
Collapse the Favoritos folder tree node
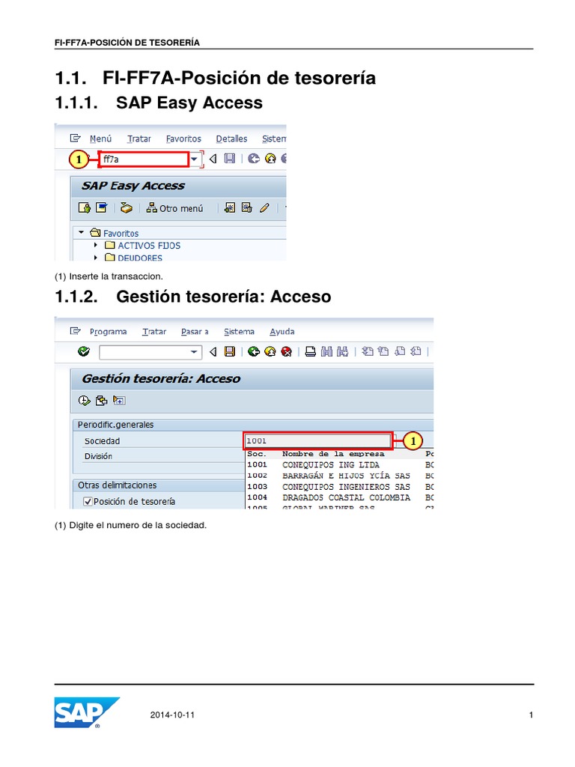tap(81, 233)
